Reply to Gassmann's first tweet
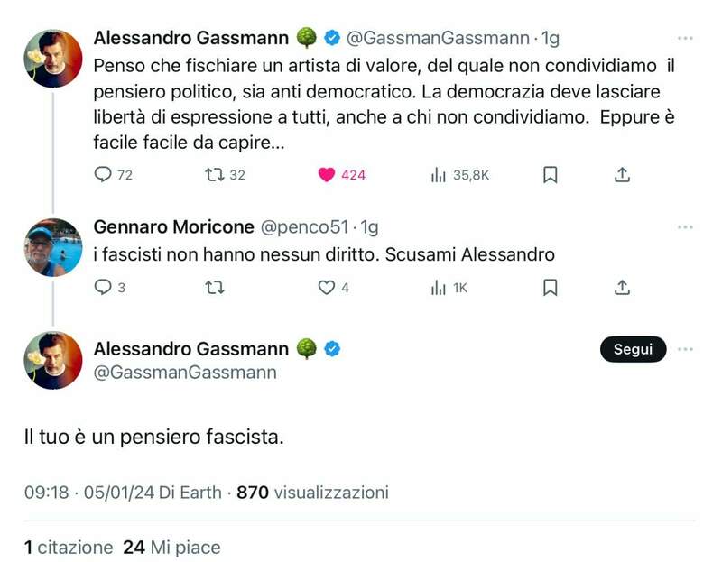The width and height of the screenshot is (722, 562). (103, 175)
